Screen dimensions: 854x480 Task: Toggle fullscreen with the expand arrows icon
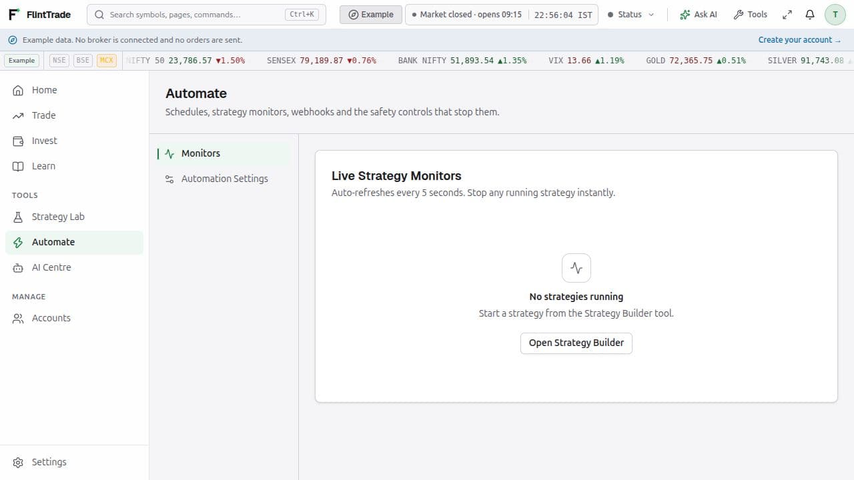[x=787, y=15]
